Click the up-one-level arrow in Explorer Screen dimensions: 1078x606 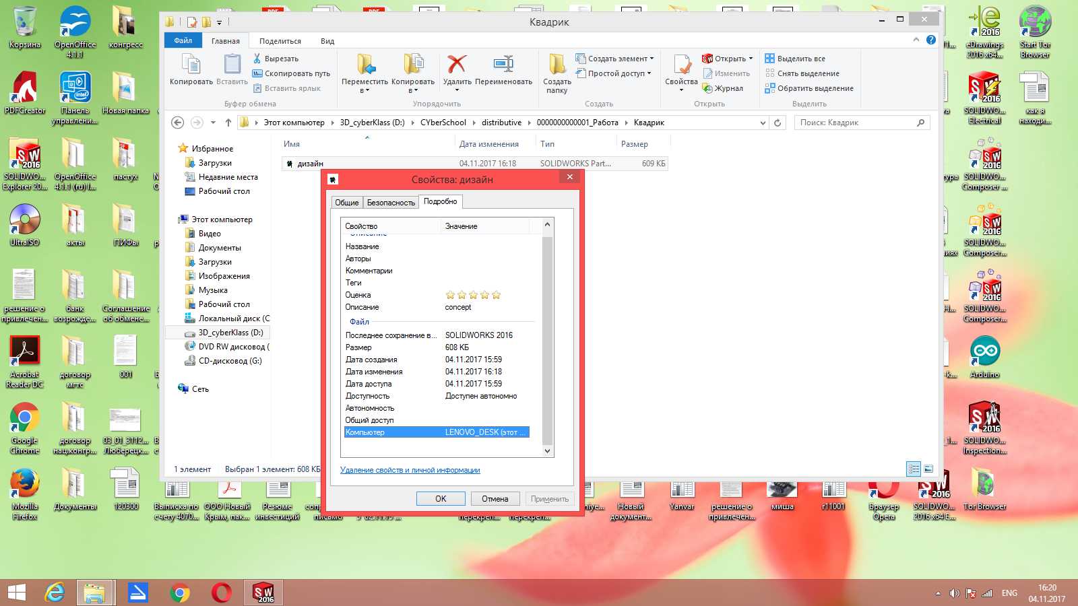point(228,123)
